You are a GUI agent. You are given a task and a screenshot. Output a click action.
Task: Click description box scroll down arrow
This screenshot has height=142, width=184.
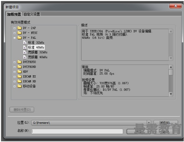click(171, 58)
